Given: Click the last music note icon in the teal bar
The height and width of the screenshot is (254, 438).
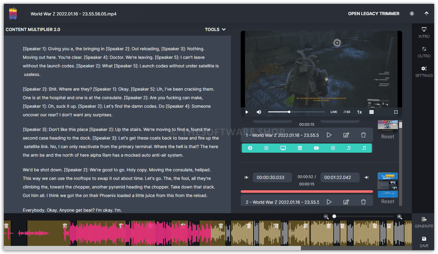Looking at the screenshot, I should pyautogui.click(x=364, y=148).
